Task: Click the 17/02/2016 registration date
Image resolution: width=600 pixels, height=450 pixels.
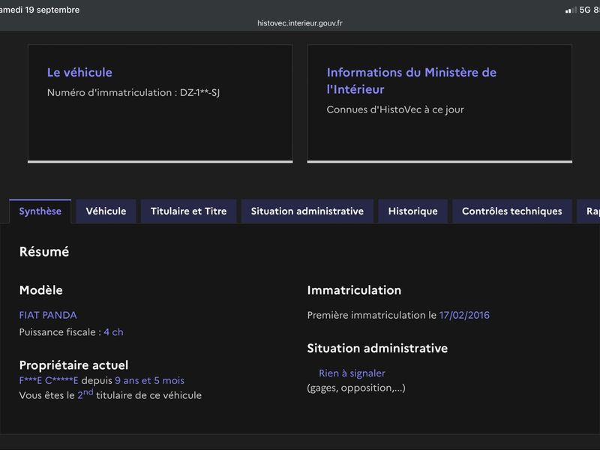Action: click(464, 315)
